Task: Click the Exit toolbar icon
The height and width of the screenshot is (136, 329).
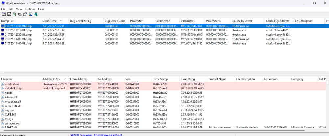Action: click(x=35, y=14)
